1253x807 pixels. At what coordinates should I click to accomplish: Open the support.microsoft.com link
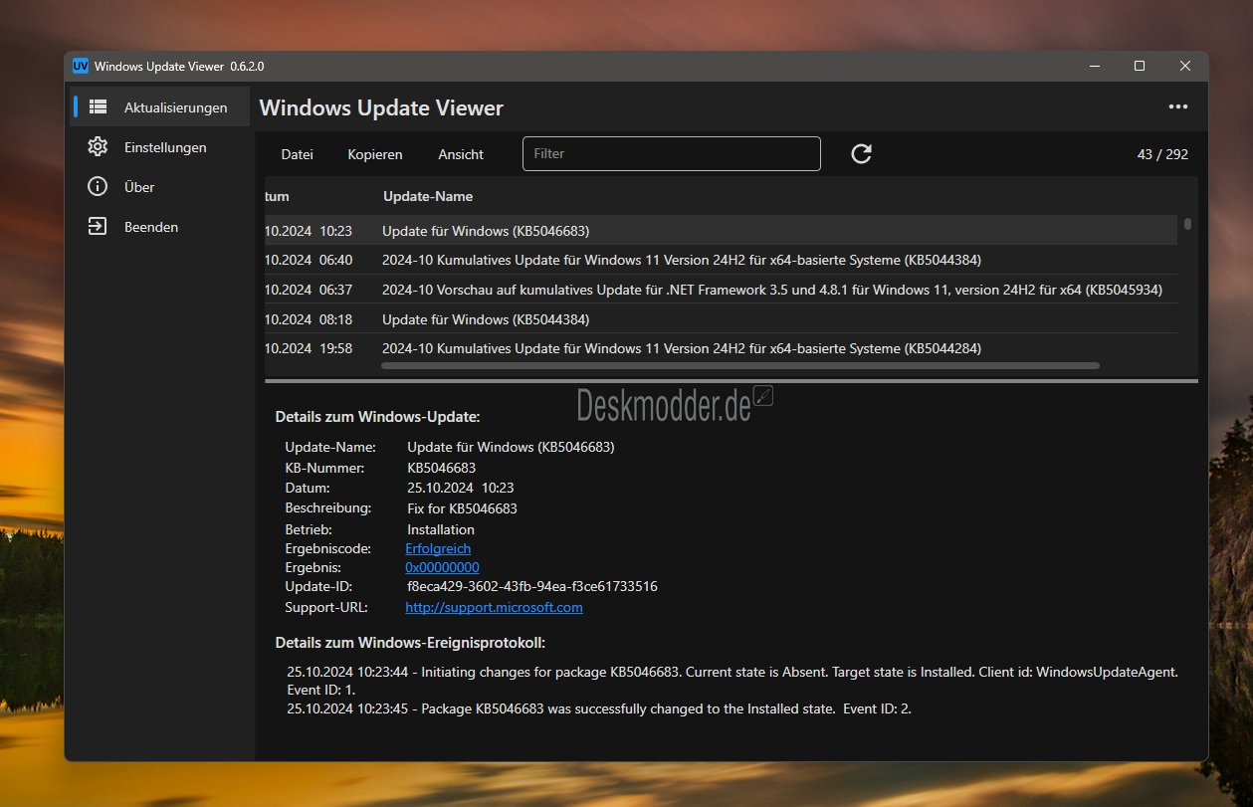click(494, 607)
